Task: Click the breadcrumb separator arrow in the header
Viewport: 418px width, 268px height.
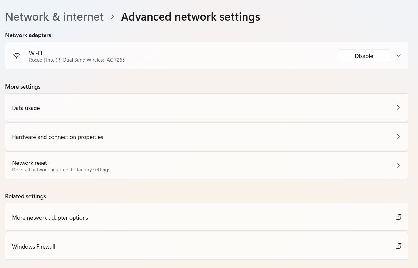Action: [x=112, y=16]
